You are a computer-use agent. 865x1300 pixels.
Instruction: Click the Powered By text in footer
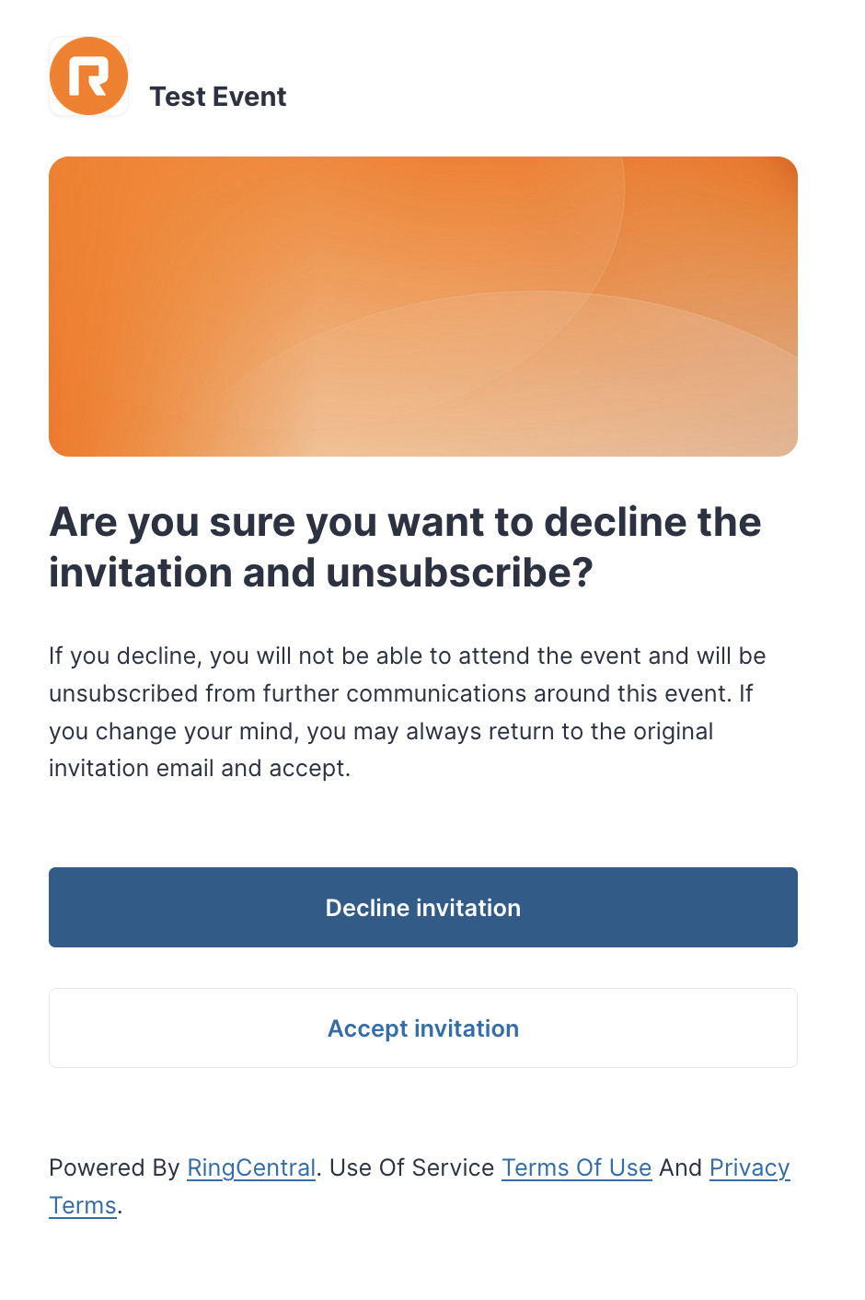[114, 1167]
